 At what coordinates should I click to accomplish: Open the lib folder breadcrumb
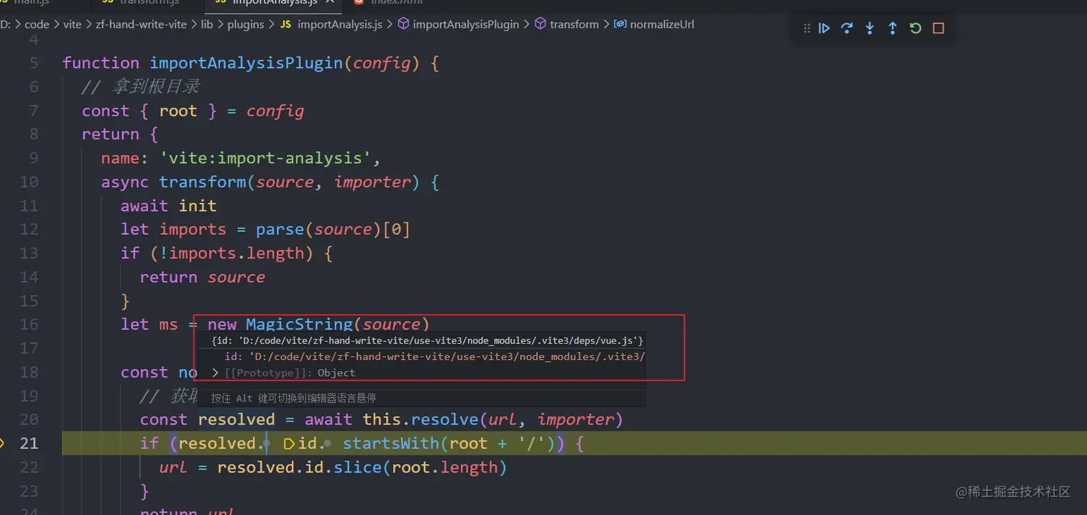[x=206, y=24]
